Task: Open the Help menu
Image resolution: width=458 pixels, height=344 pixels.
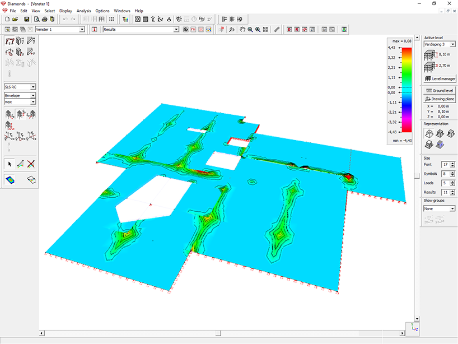Action: 139,11
